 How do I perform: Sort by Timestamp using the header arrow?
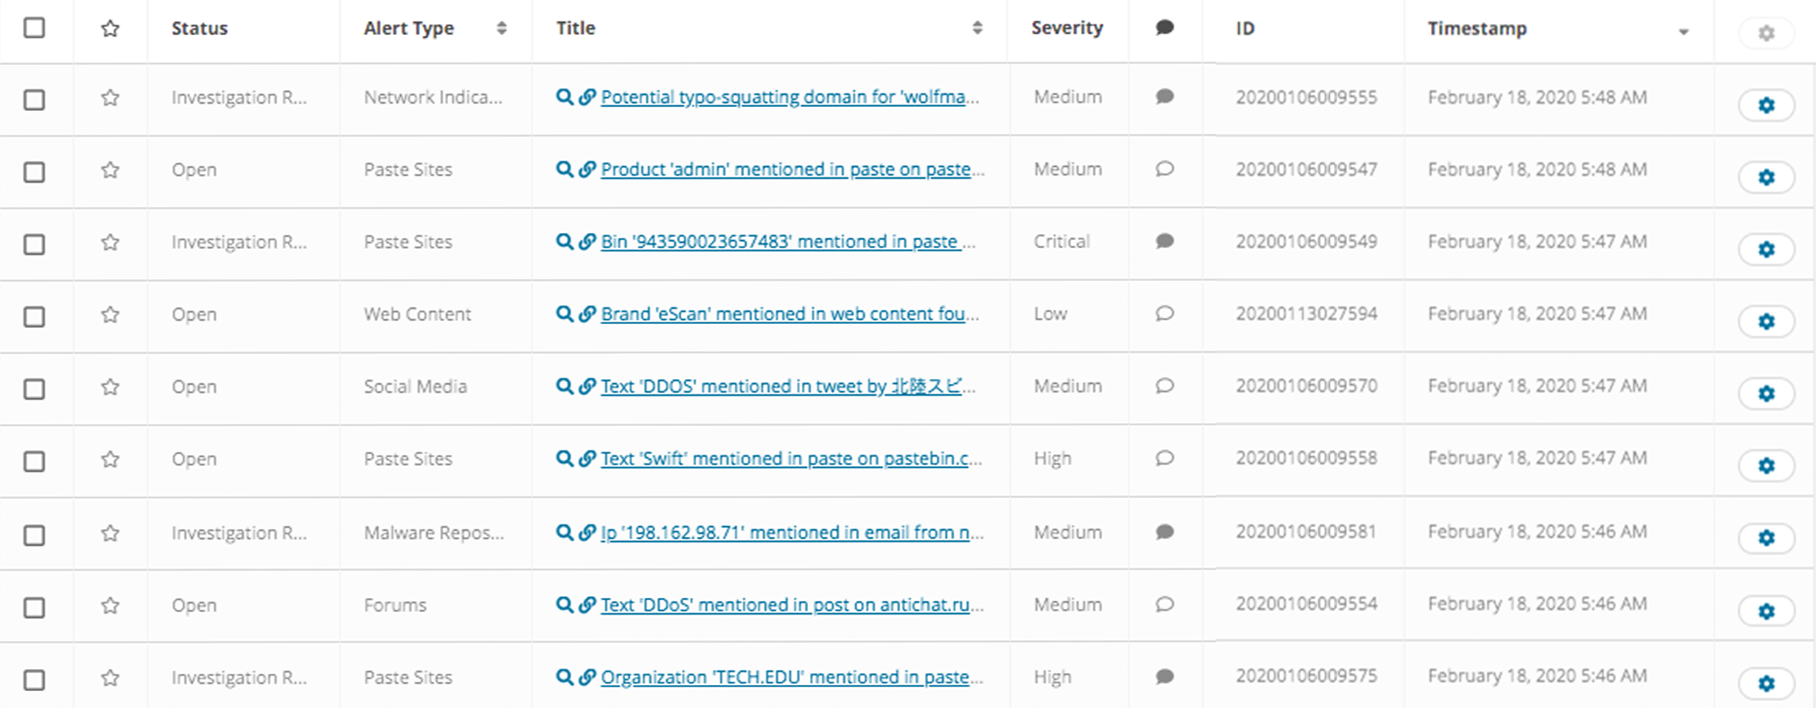(1683, 32)
